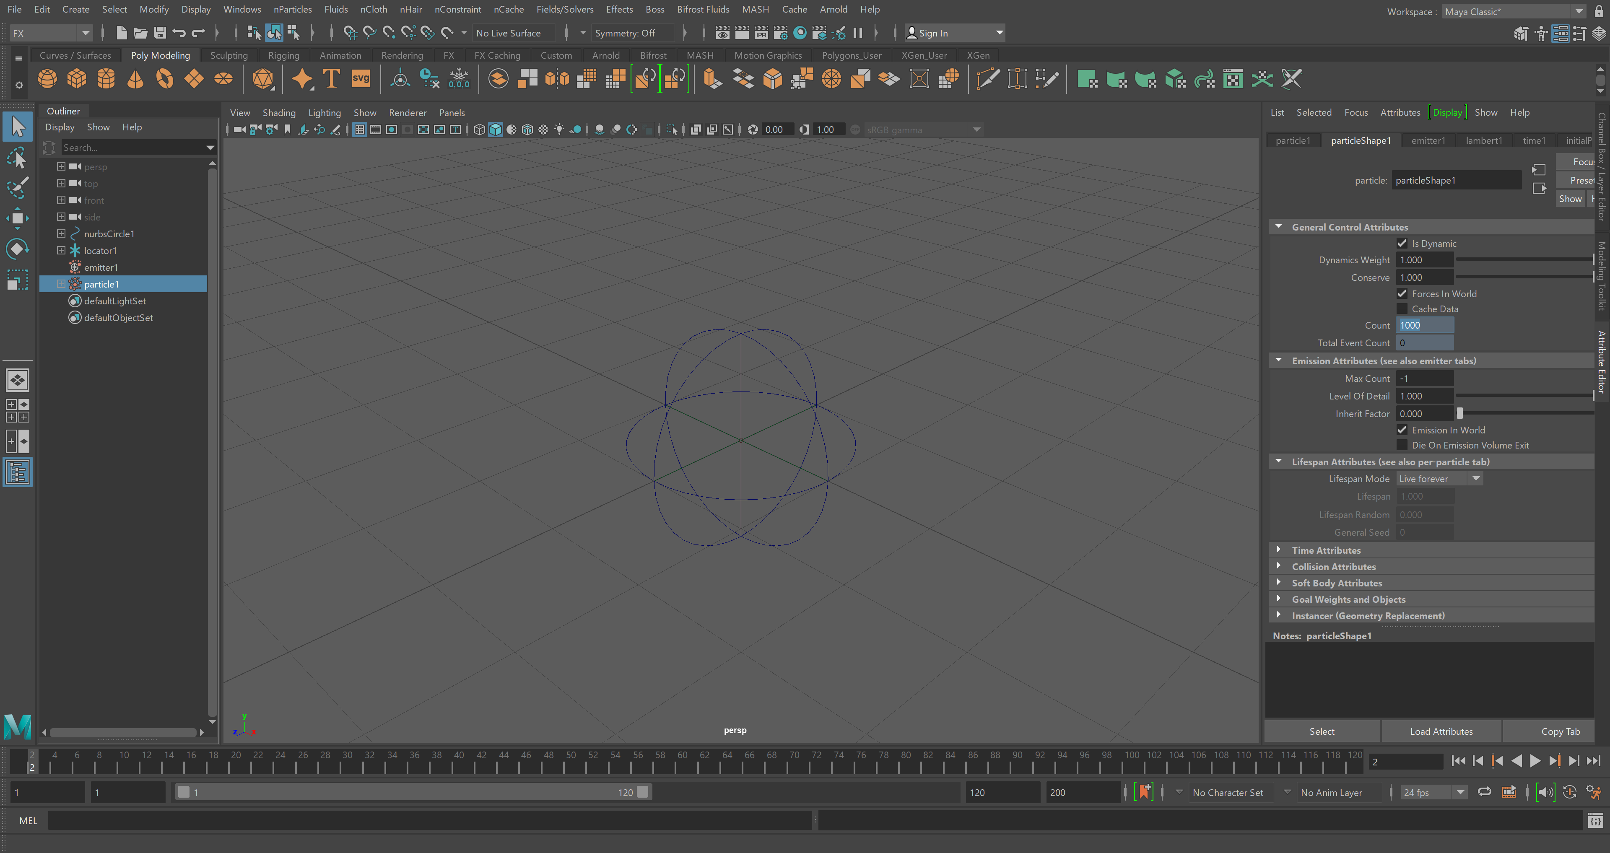Select the SVG tool shelf icon
1610x853 pixels.
(x=361, y=79)
